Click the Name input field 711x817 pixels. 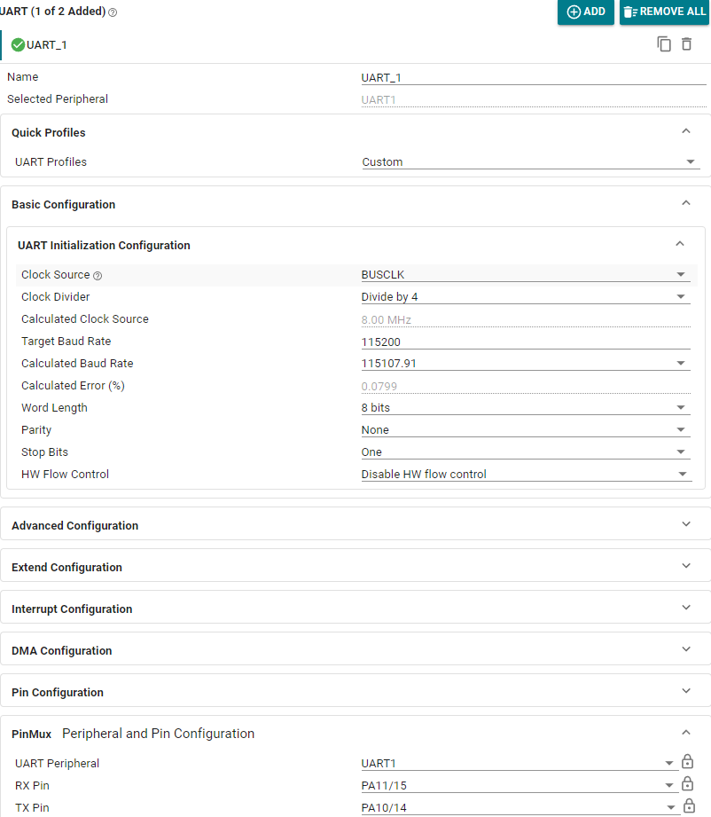tap(529, 77)
